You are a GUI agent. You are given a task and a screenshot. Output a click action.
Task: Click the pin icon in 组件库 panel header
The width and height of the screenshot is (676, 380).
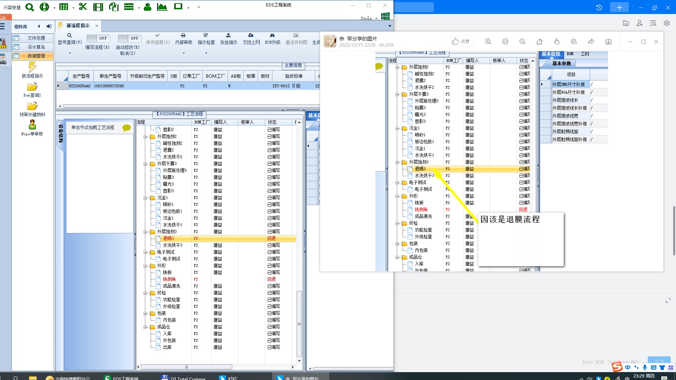49,26
